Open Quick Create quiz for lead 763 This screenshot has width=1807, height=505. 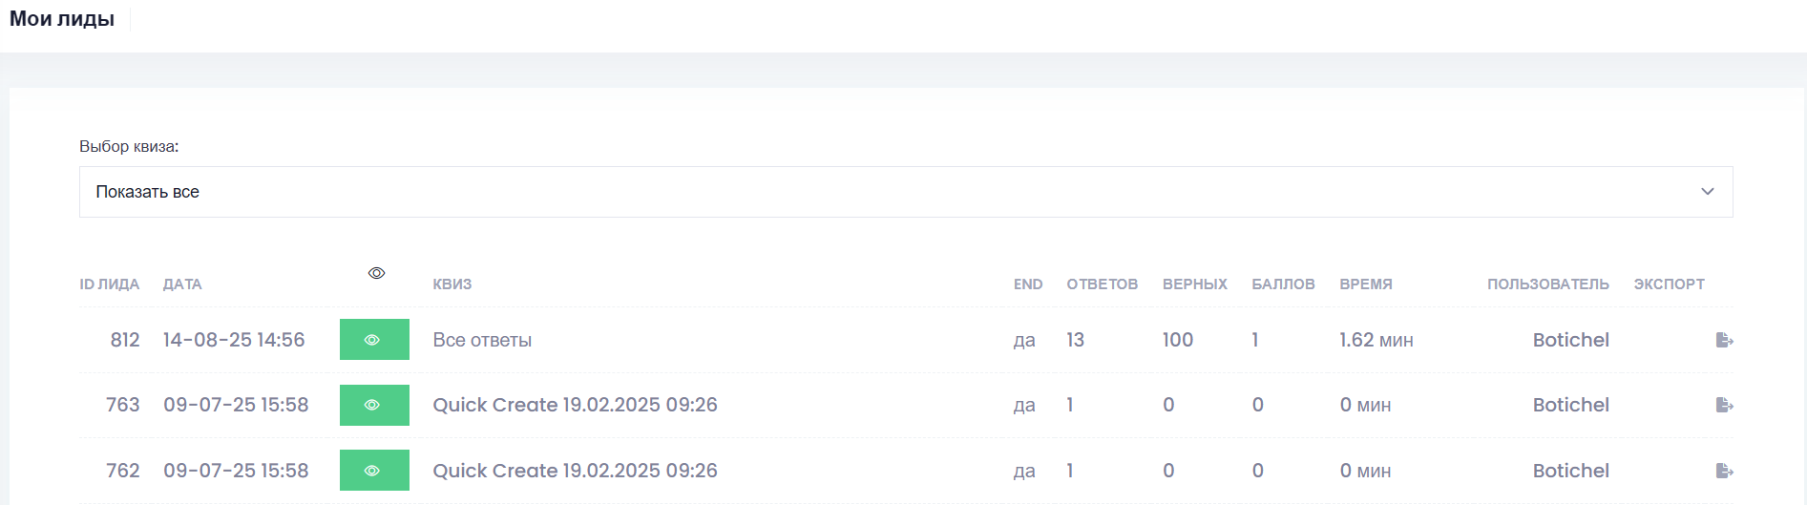[575, 405]
